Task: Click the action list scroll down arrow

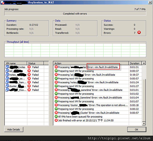Action: pyautogui.click(x=144, y=123)
